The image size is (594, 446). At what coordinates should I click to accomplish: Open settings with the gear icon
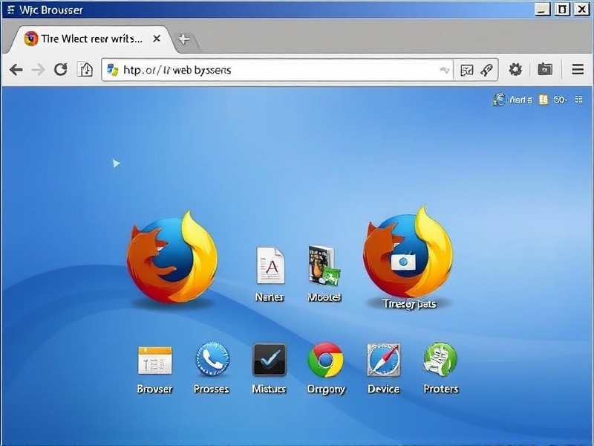click(x=515, y=69)
